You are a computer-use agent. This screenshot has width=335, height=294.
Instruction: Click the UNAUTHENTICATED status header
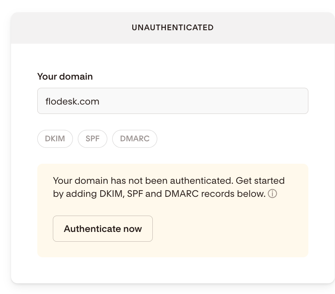[172, 28]
